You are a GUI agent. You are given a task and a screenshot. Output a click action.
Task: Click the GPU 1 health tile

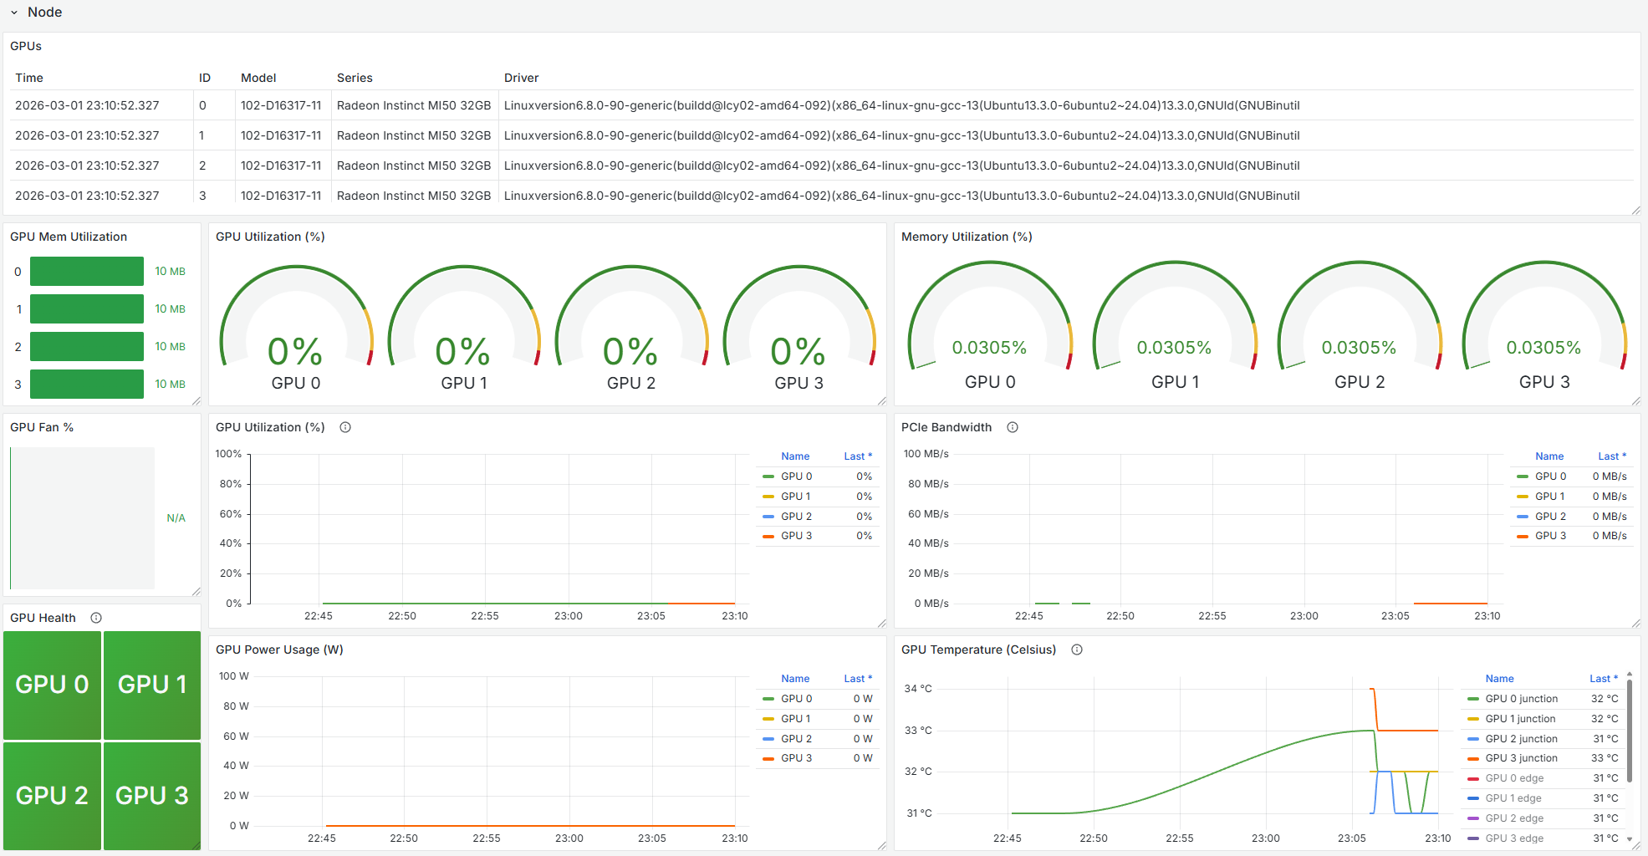click(152, 685)
